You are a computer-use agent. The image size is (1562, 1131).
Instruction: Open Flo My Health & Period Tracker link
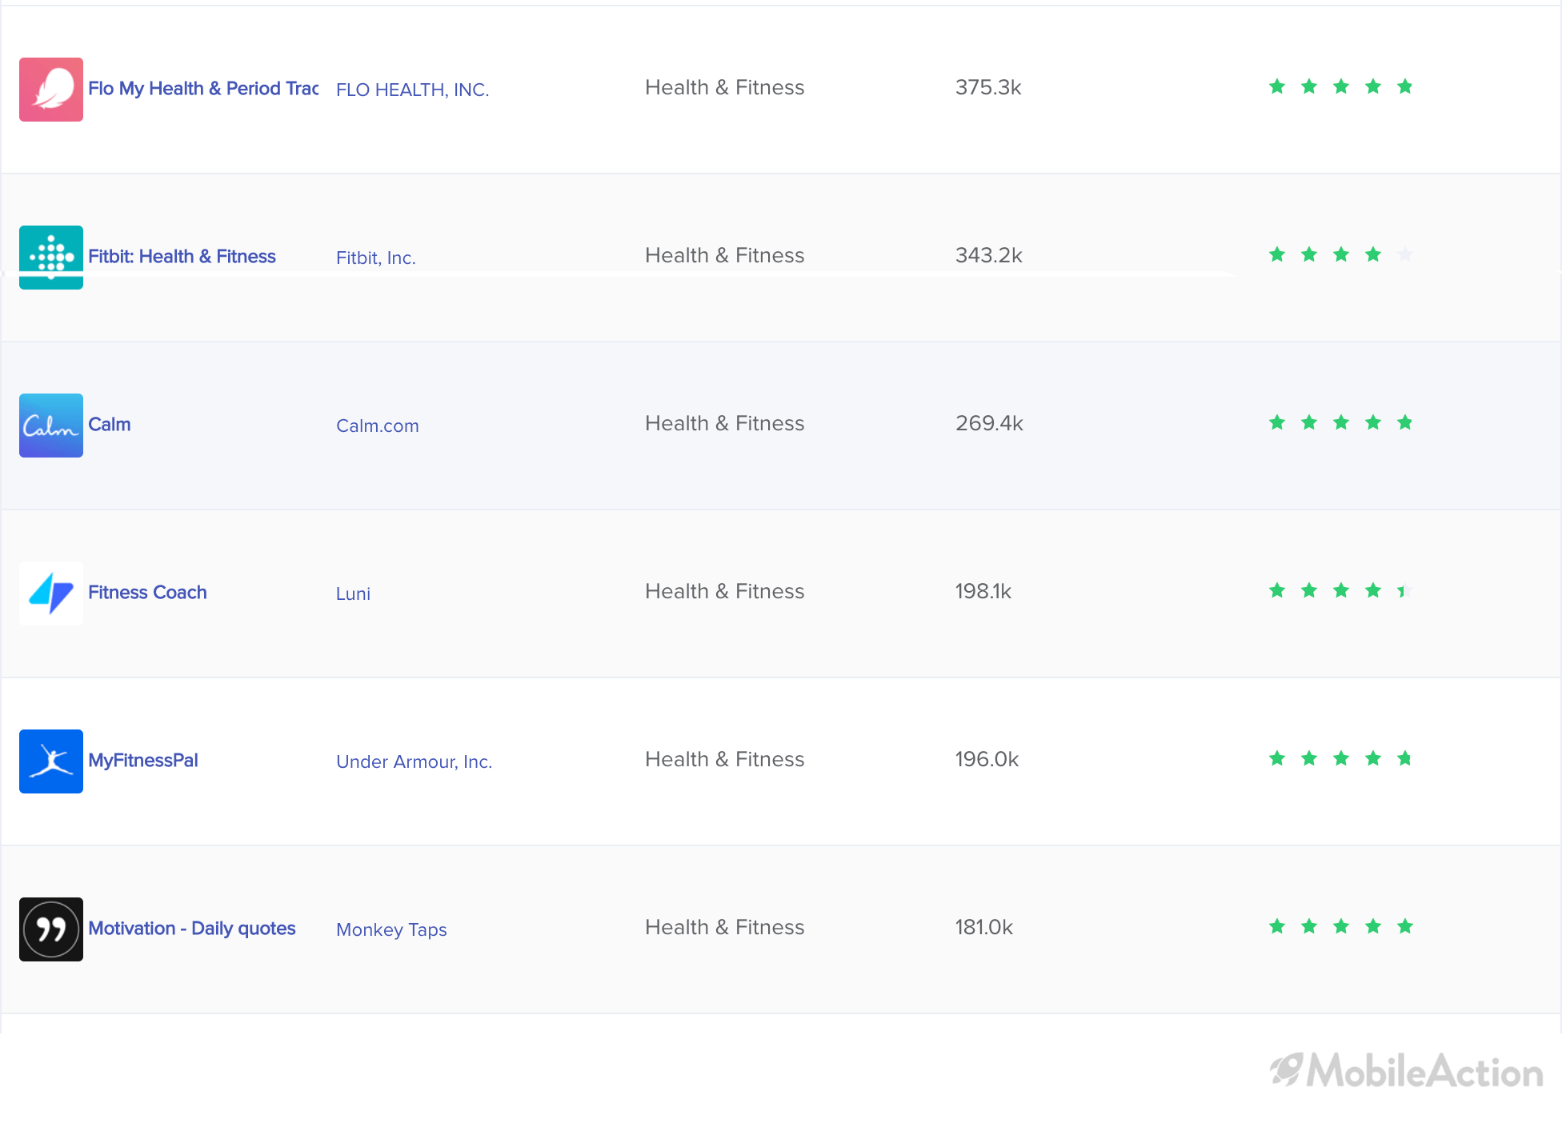203,89
